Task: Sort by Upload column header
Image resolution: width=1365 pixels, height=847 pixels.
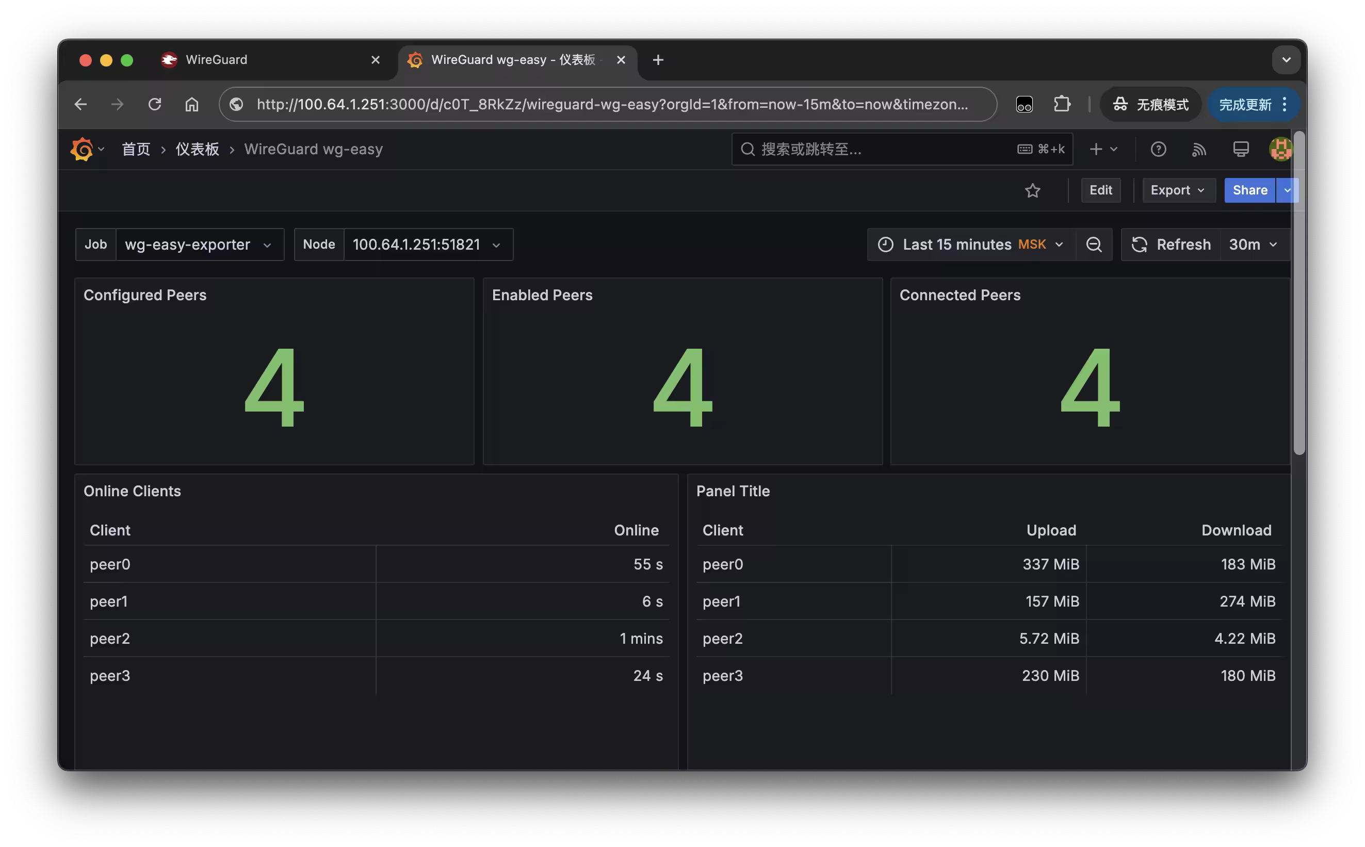Action: (1051, 530)
